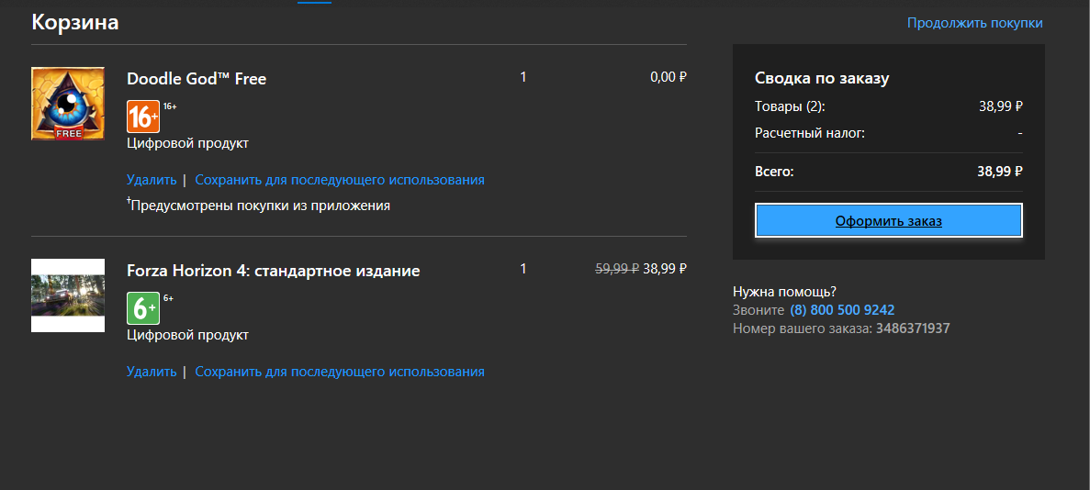Click the Оформить заказ button
The height and width of the screenshot is (490, 1090).
pos(888,221)
